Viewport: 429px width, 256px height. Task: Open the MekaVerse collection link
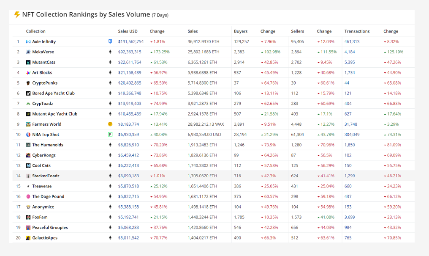[43, 52]
